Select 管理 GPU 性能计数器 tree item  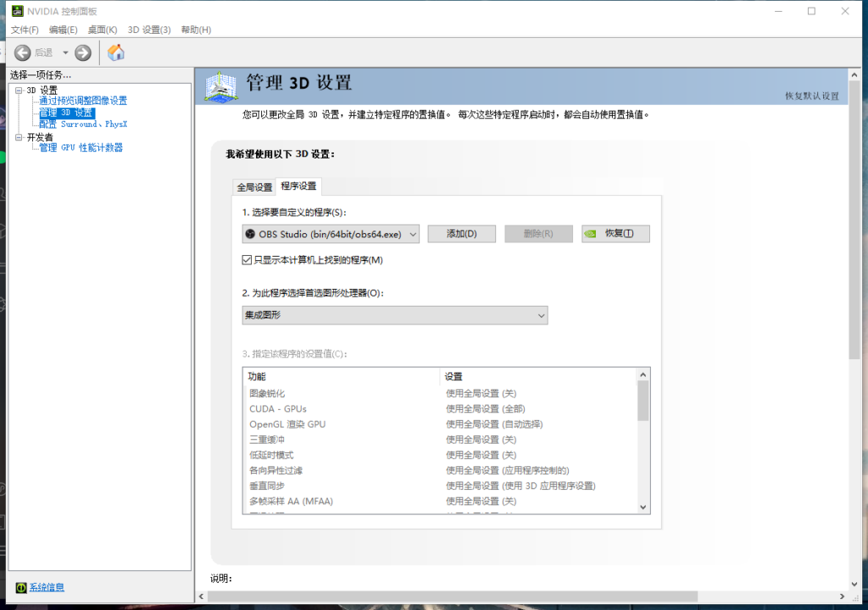tap(81, 147)
